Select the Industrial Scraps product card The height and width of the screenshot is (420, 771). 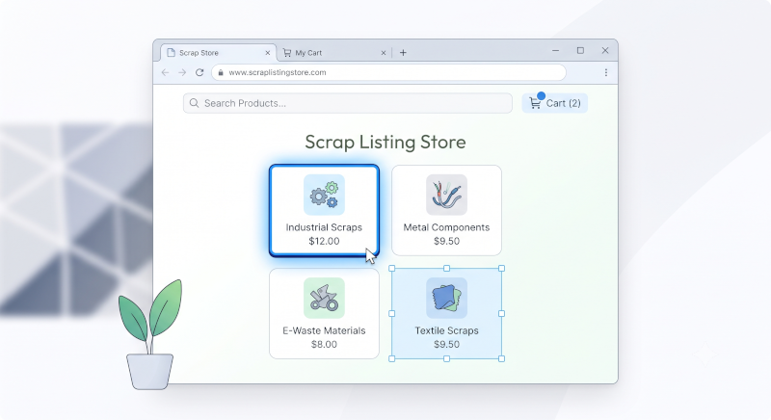(x=324, y=210)
